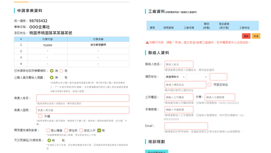Viewport: 271px width, 153px height.
Task: Click the 行業名稱 column header
Action: tap(98, 39)
